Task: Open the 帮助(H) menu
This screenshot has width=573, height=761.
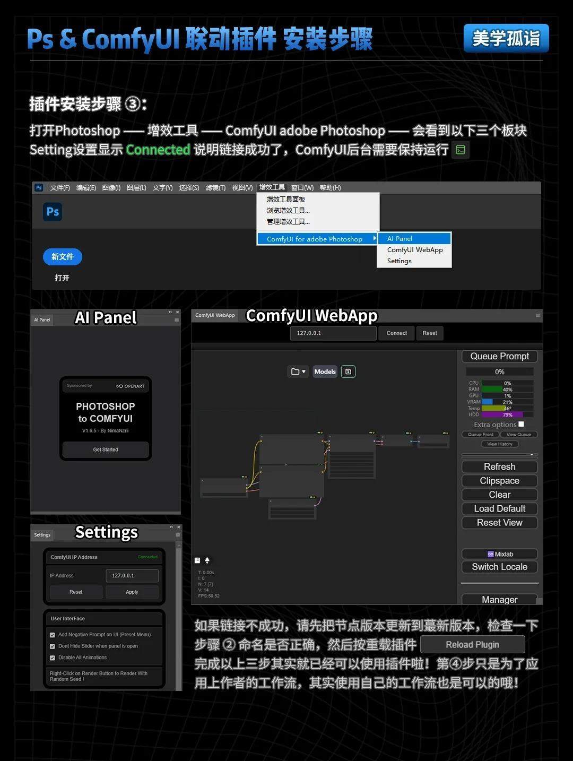Action: (x=330, y=188)
